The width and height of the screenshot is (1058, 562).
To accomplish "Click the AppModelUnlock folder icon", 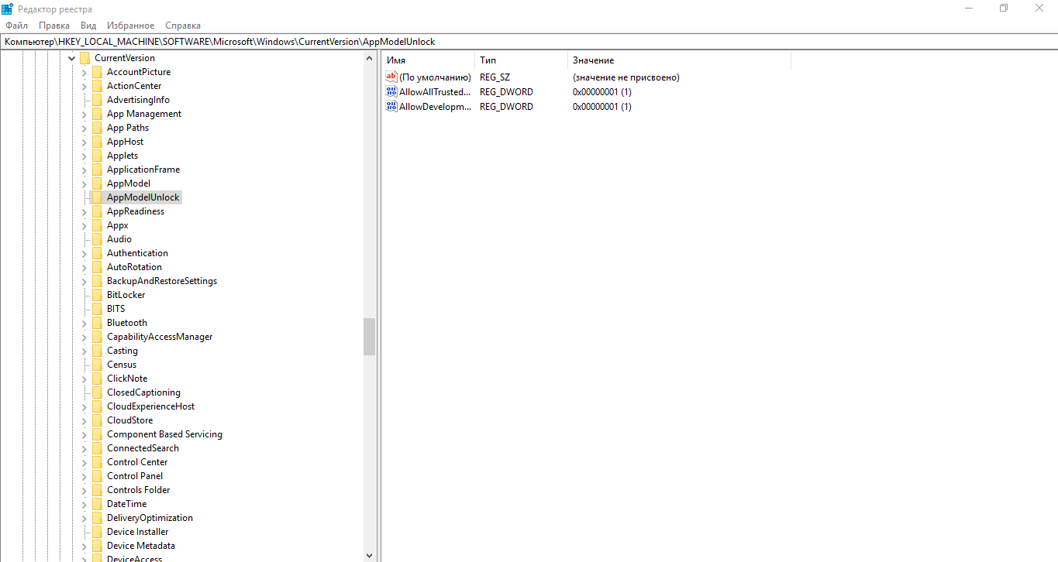I will coord(97,197).
